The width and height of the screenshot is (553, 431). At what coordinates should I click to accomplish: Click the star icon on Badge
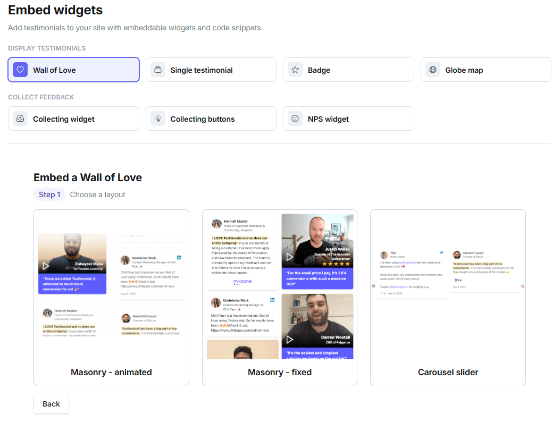pos(295,70)
